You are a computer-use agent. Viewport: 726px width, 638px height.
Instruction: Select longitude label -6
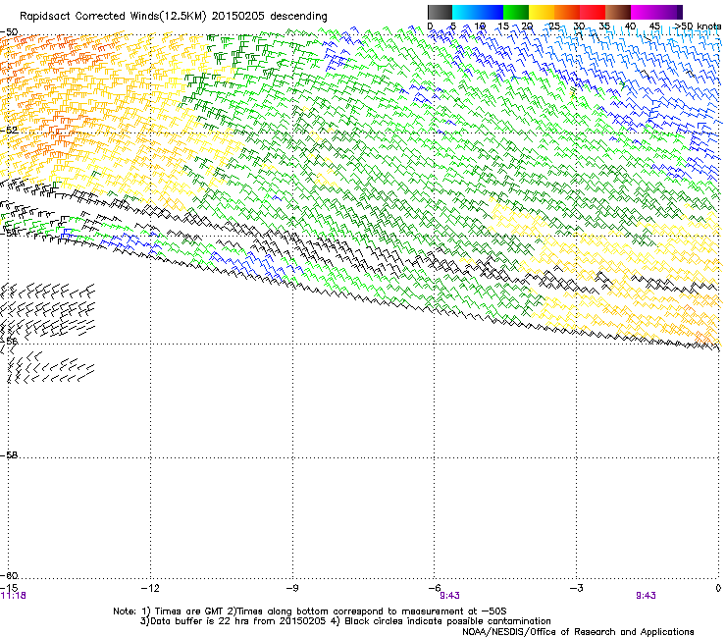click(434, 588)
